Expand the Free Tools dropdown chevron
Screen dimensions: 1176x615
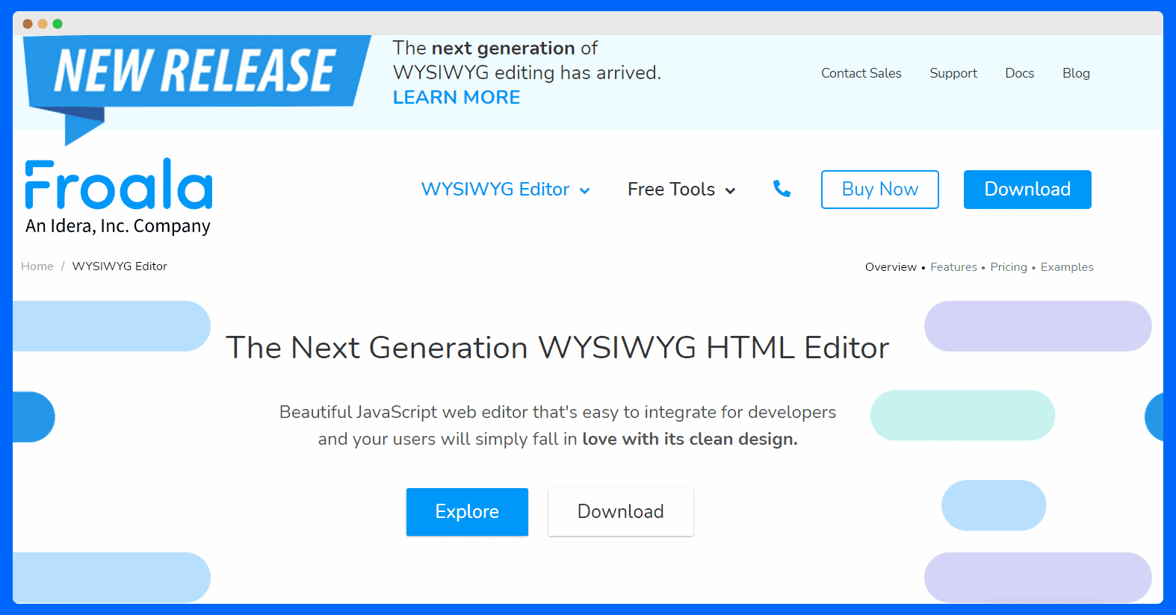[731, 191]
